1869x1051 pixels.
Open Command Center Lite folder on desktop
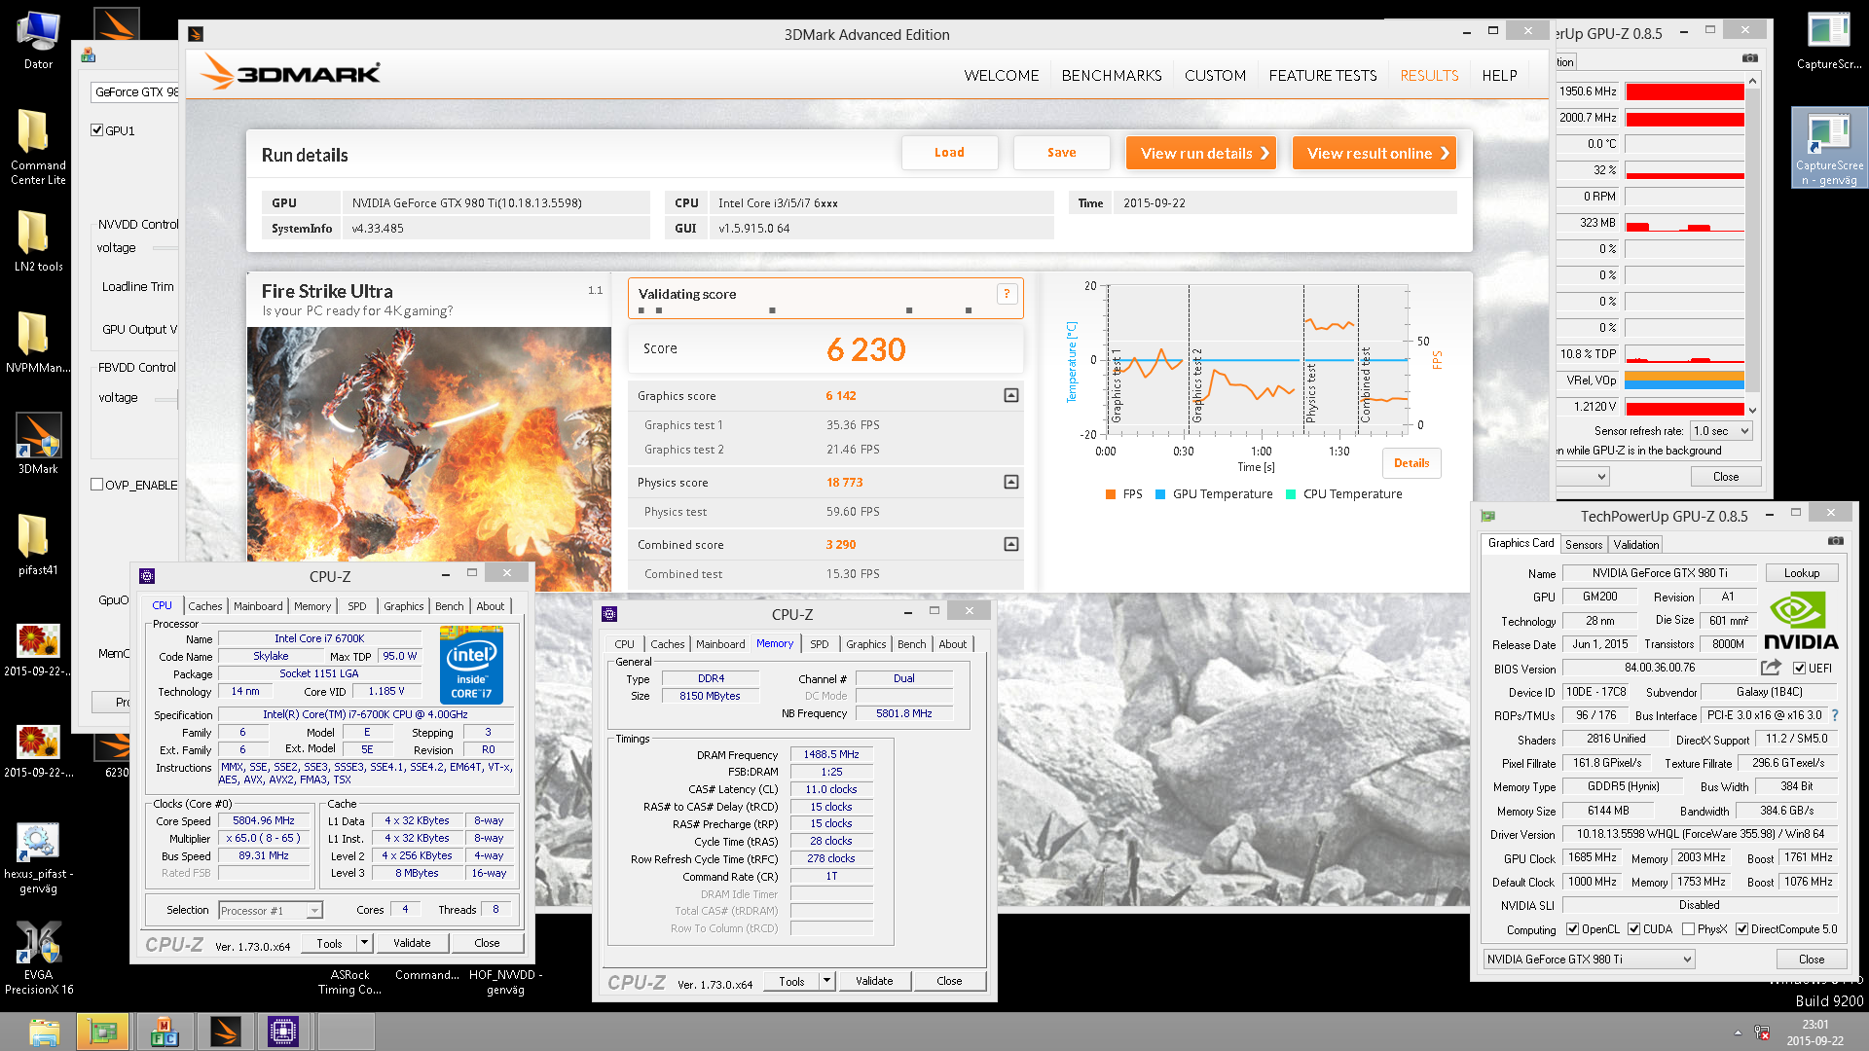[38, 146]
